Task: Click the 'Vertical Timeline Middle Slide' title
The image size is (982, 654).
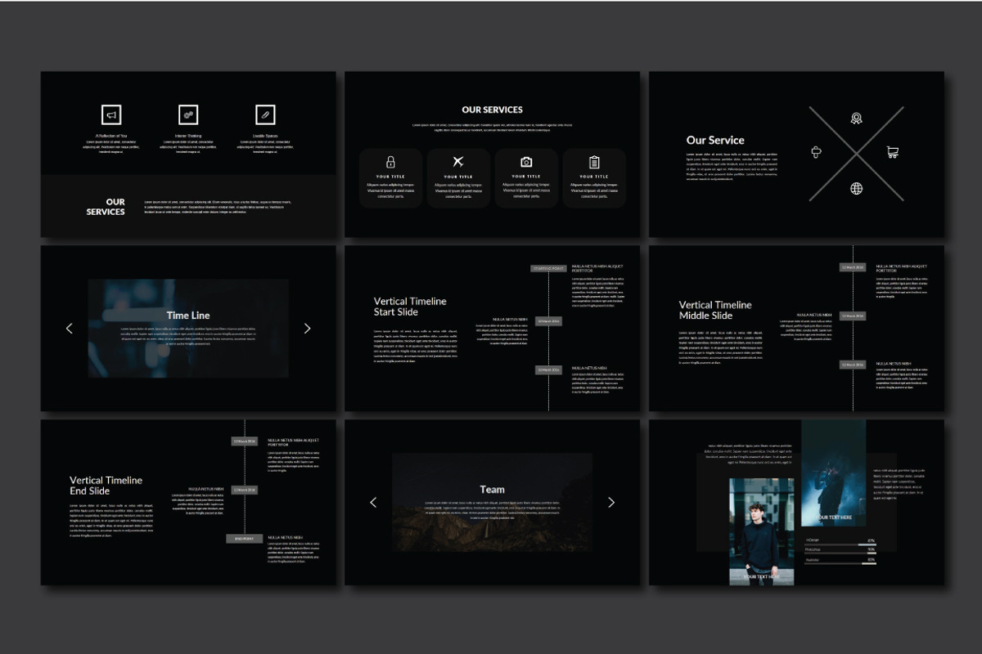Action: point(715,310)
